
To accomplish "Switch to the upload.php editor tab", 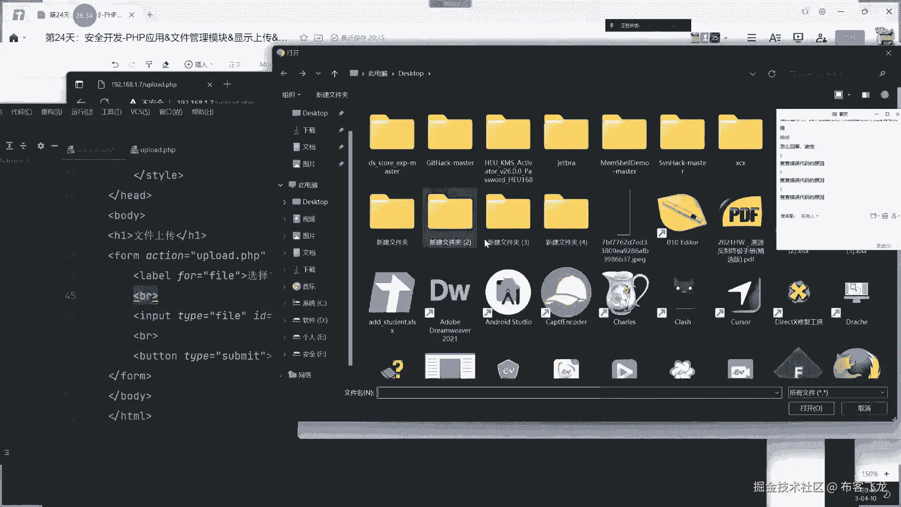I will pyautogui.click(x=157, y=150).
